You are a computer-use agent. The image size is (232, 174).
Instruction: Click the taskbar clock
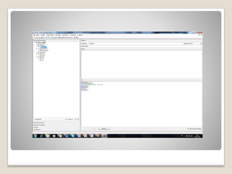197,136
